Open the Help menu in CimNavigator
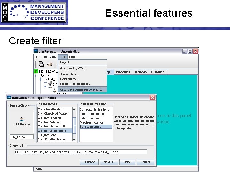Image resolution: width=230 pixels, height=172 pixels. [72, 57]
